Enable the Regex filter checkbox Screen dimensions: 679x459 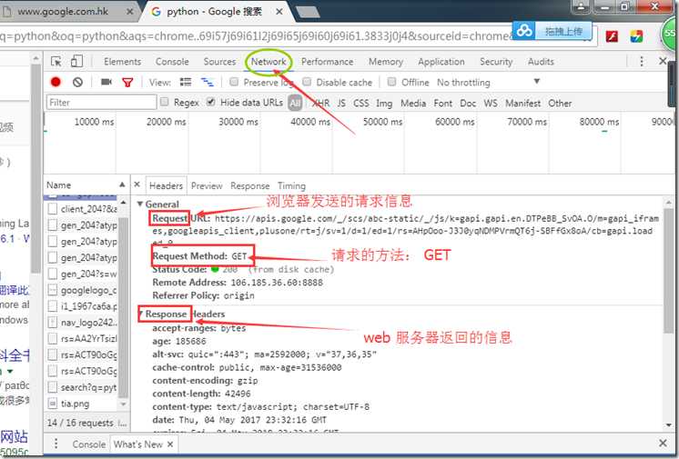pos(164,102)
